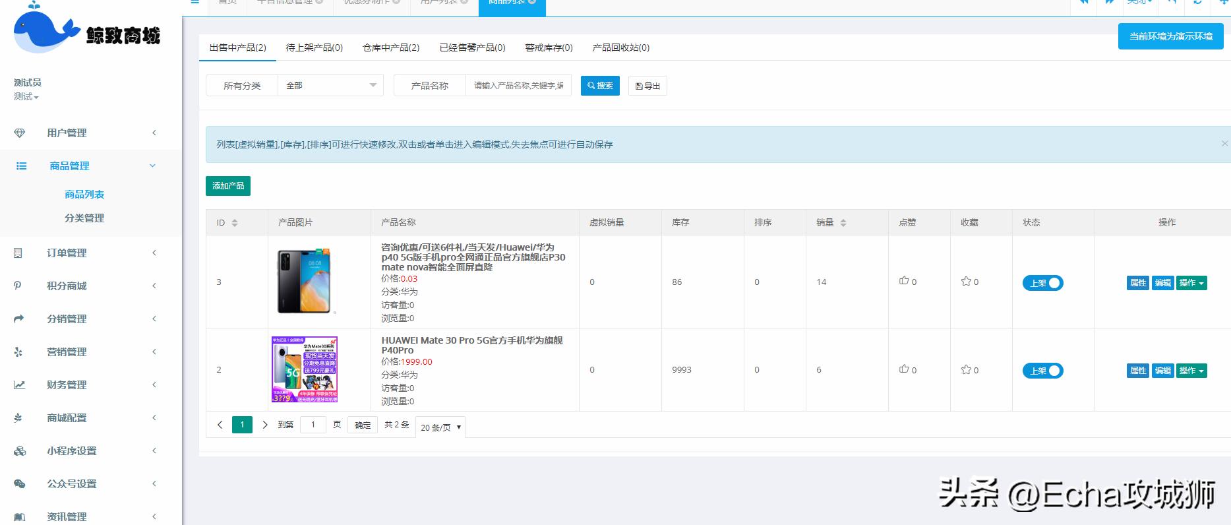Click the cubes icon beside 小程序设置
The height and width of the screenshot is (525, 1231).
[x=20, y=450]
